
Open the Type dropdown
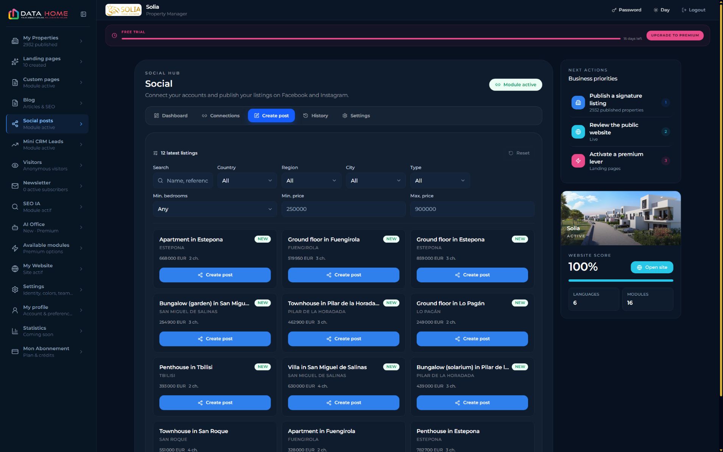440,181
